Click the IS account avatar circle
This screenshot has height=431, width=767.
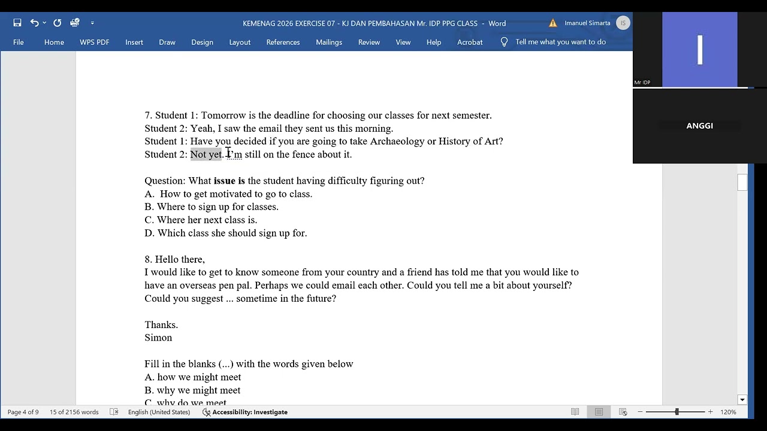click(x=623, y=23)
